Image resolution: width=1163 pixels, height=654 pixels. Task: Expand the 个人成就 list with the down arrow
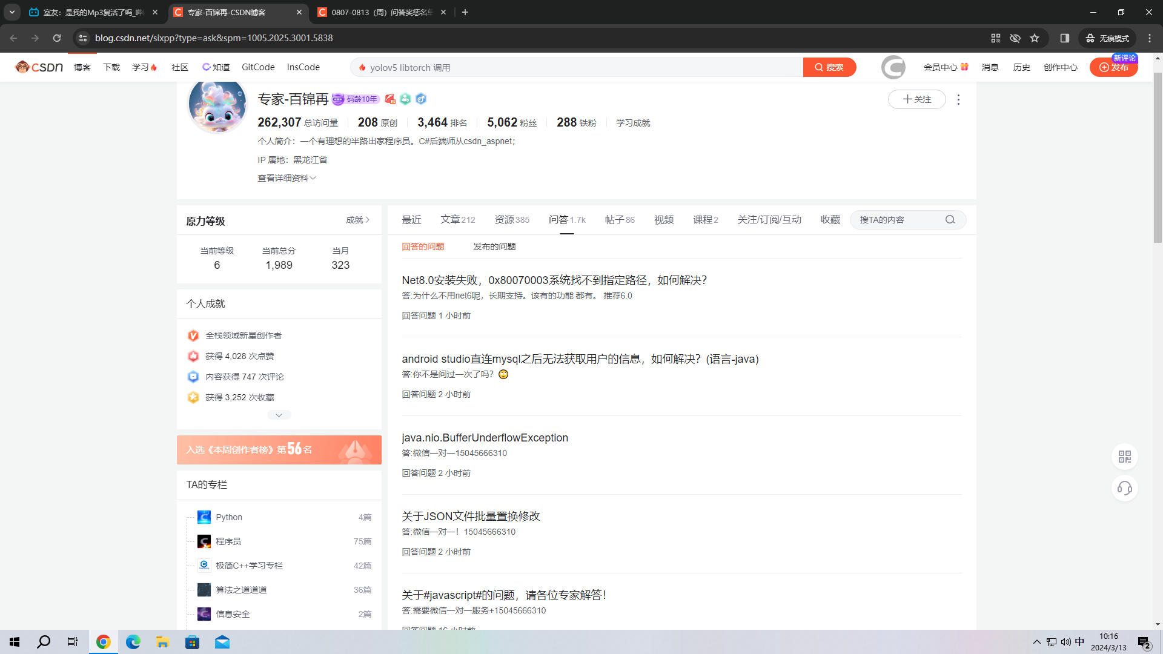[279, 415]
